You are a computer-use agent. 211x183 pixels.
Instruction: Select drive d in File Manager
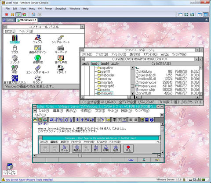pos(105,63)
